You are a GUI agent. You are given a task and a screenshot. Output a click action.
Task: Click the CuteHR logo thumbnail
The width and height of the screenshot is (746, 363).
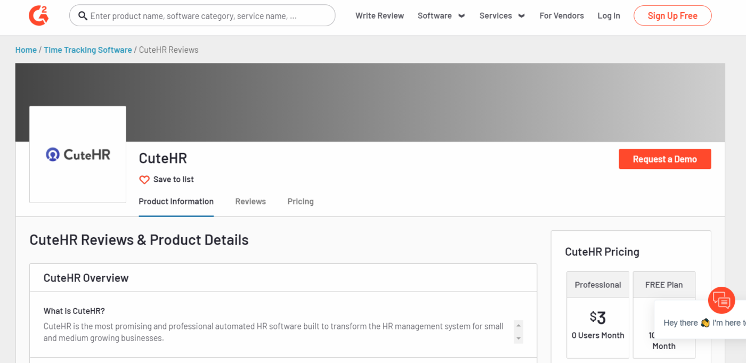click(78, 155)
